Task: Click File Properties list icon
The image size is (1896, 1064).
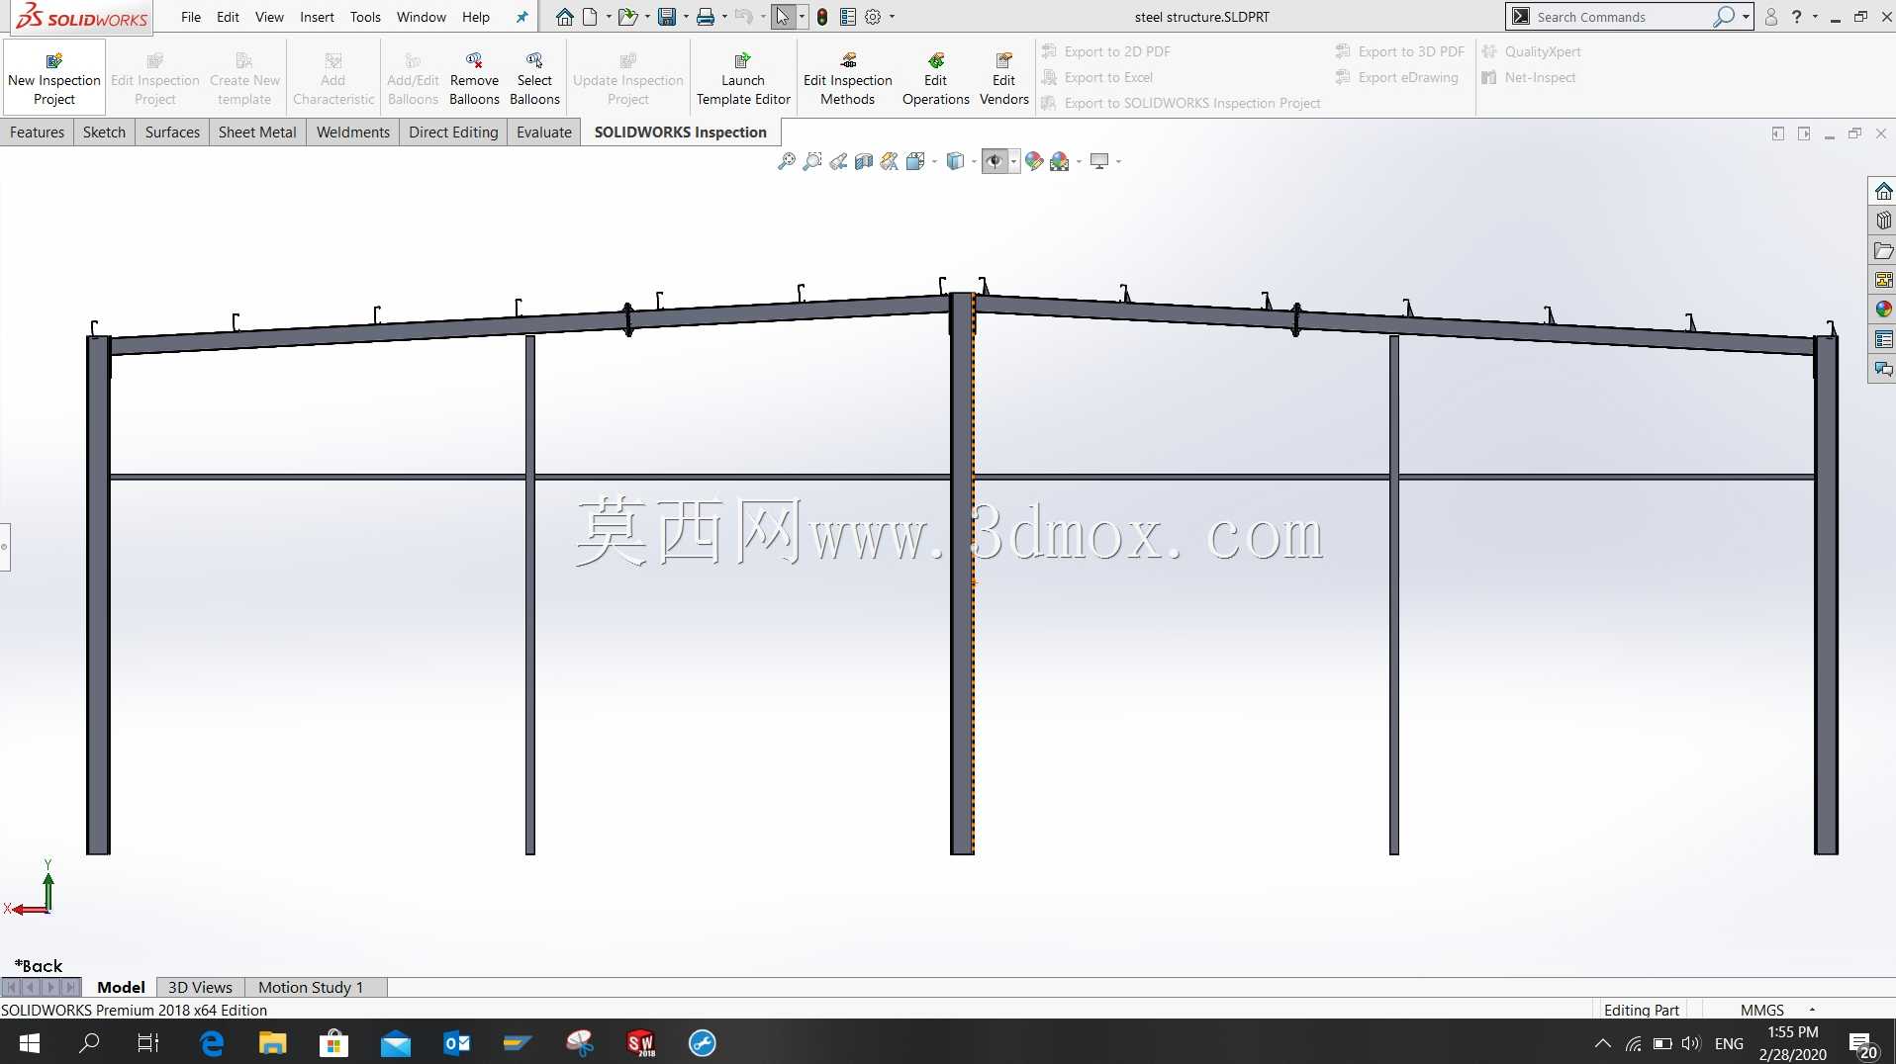Action: tap(848, 17)
